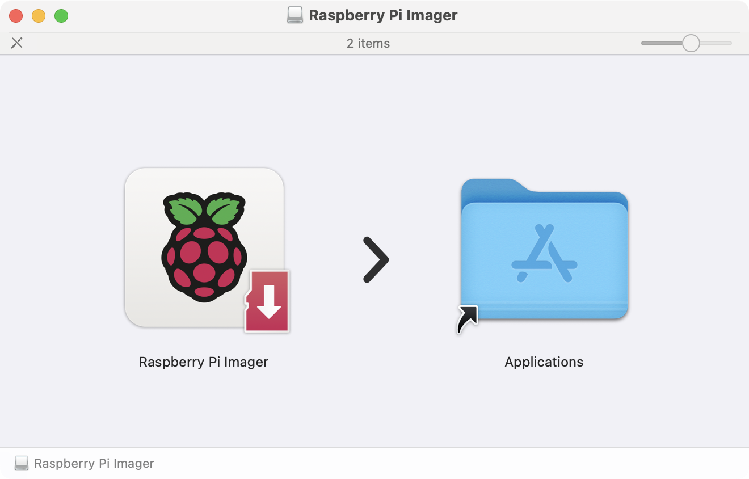This screenshot has width=749, height=479.
Task: Click the disk icon in the bottom status bar
Action: click(x=22, y=463)
